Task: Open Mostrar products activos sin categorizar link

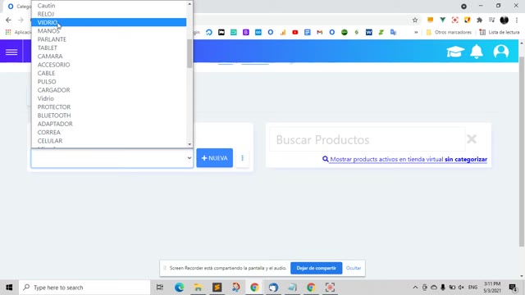Action: (x=404, y=159)
